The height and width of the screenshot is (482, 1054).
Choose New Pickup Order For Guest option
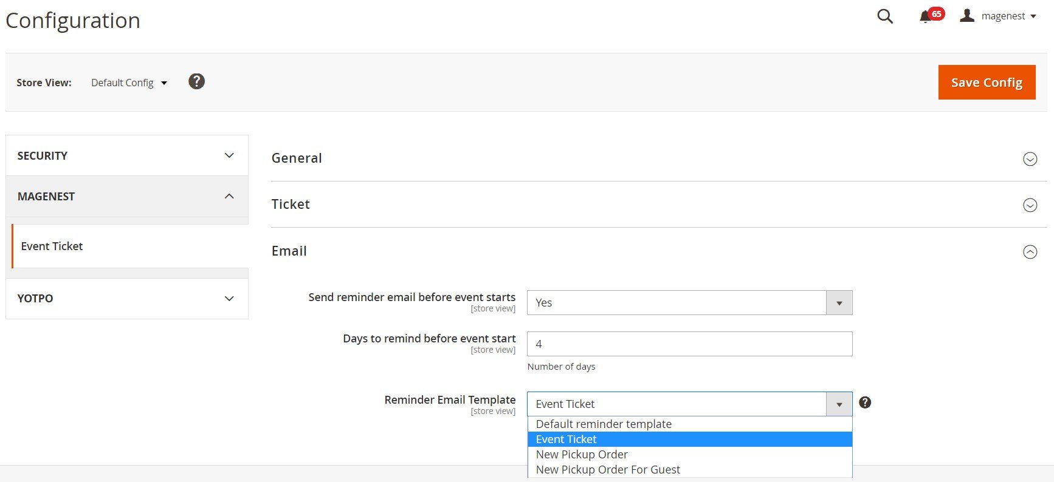pos(689,469)
